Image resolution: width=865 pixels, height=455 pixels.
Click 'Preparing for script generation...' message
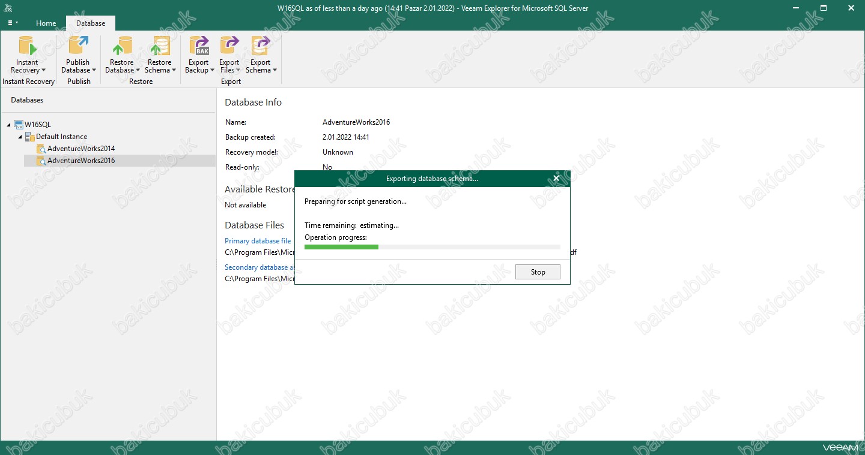(x=356, y=201)
